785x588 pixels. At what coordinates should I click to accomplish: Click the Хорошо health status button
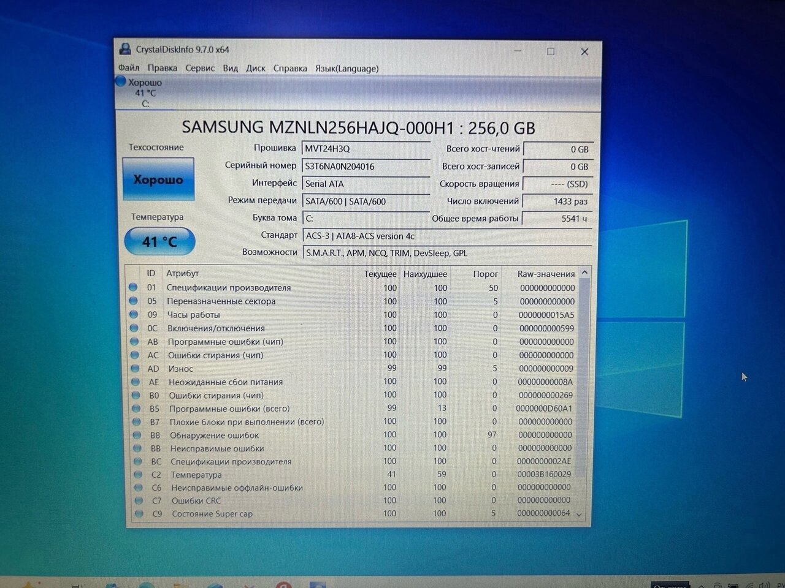pos(158,179)
